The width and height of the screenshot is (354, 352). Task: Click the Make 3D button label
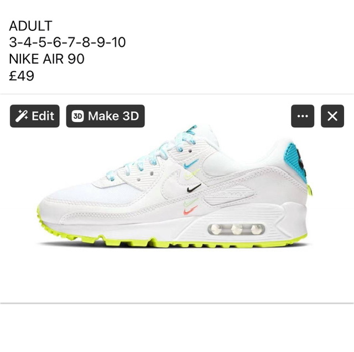coord(113,116)
